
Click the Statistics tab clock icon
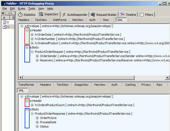click(x=20, y=15)
